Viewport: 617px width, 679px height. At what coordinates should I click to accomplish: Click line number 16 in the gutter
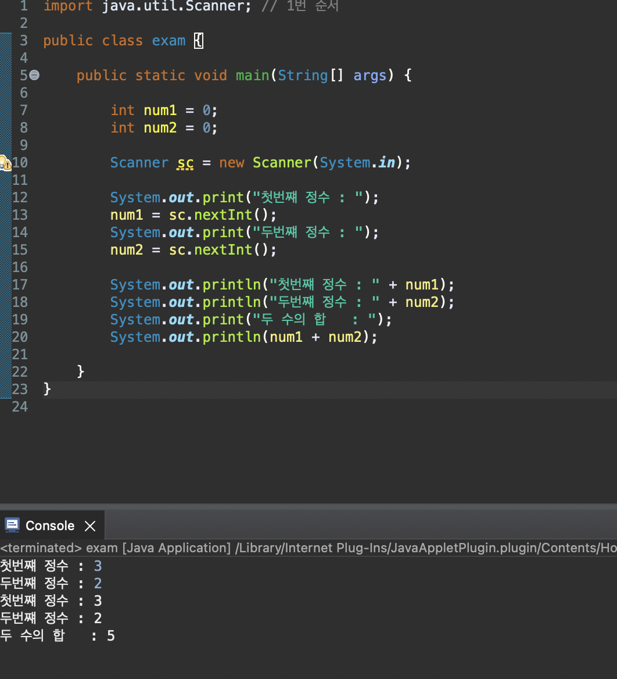point(20,267)
